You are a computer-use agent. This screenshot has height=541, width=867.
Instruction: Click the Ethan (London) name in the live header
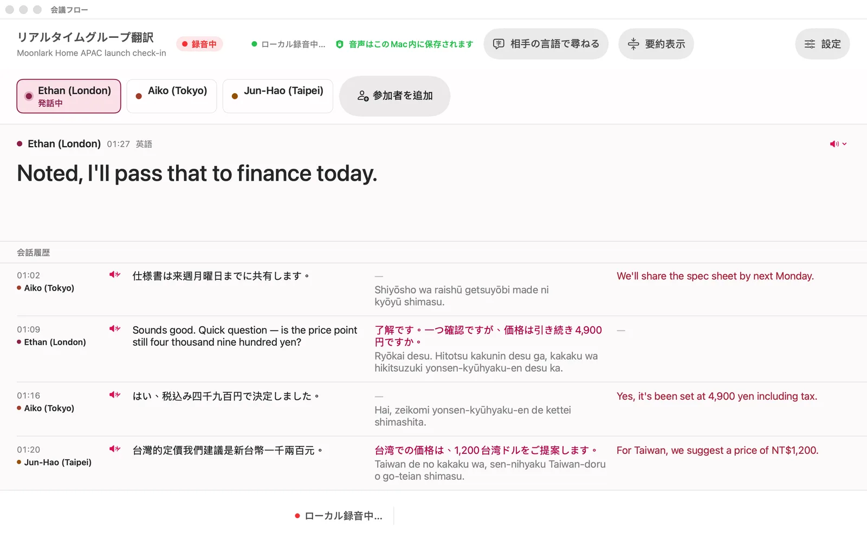(64, 144)
